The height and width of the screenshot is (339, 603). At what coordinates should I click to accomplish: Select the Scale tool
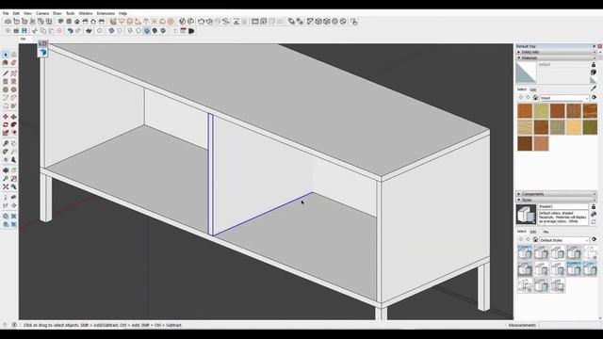[x=6, y=133]
